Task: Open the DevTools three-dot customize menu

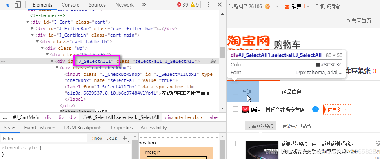Action: click(209, 4)
